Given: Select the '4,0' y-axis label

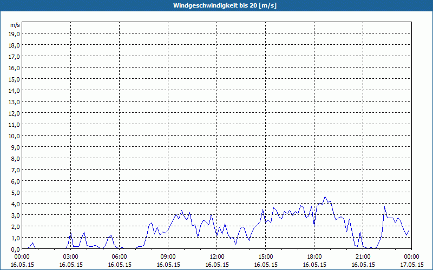Looking at the screenshot, I should pos(15,204).
